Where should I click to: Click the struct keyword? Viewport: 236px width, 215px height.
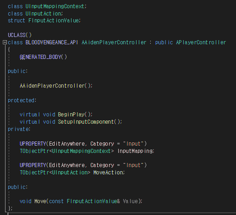[16, 21]
